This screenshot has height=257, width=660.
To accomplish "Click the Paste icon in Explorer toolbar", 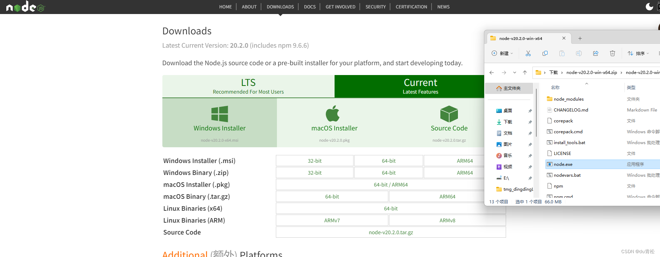I will coord(562,53).
